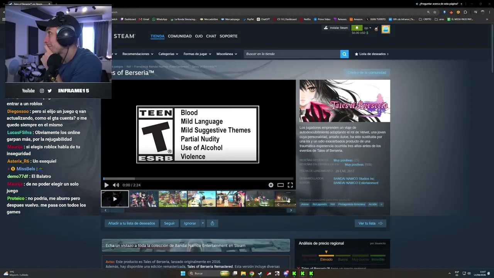Open the 'Lista de deseados' wishlist link
The image size is (494, 278).
(372, 54)
